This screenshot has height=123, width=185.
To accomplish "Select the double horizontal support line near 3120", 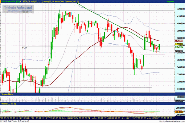I will click(94, 87).
